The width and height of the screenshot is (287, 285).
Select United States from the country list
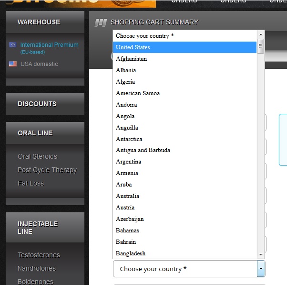133,47
